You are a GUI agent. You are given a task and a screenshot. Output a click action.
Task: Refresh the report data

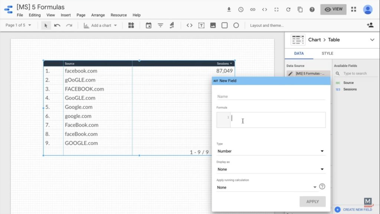coord(288,10)
